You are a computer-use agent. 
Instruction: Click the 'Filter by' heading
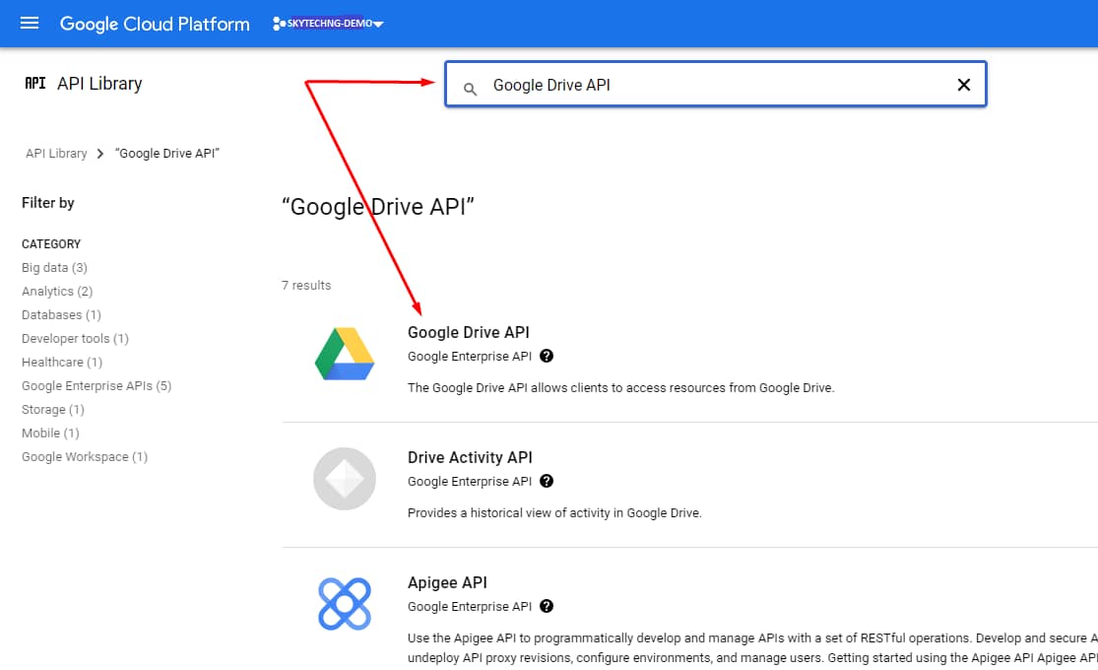coord(47,203)
